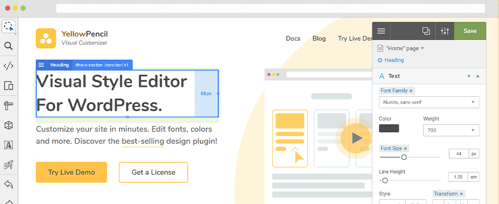Image resolution: width=499 pixels, height=204 pixels.
Task: Click the Visual Style Editor For WordPress heading
Action: point(112,93)
